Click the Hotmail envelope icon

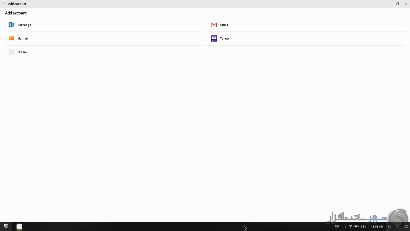11,39
